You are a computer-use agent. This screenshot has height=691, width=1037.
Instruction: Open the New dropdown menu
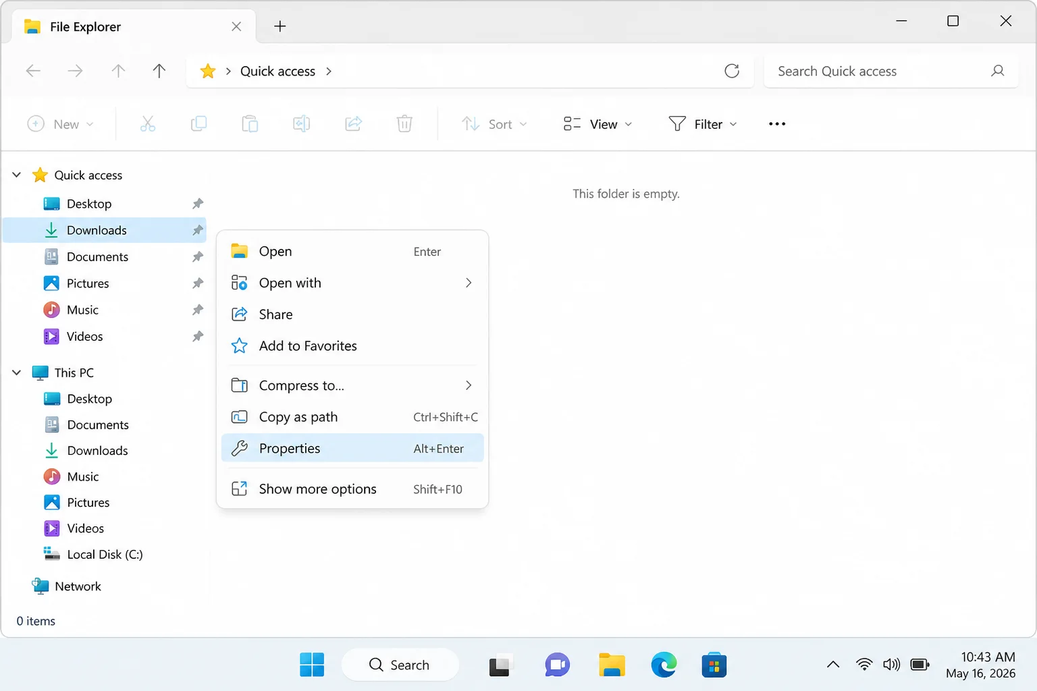pyautogui.click(x=60, y=124)
